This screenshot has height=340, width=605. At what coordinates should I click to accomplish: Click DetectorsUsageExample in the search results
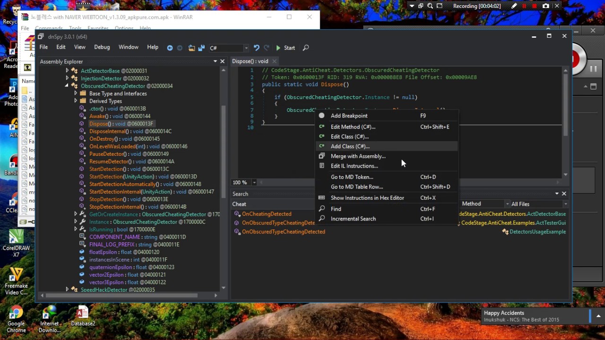537,232
